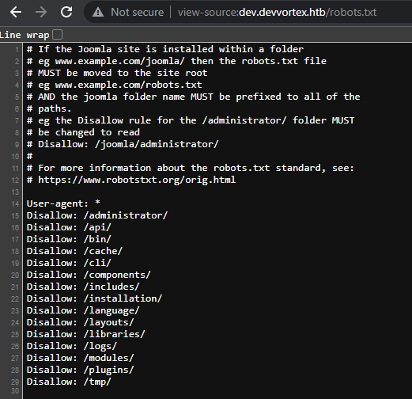Select the line 'Disallow: /language/'

(83, 310)
